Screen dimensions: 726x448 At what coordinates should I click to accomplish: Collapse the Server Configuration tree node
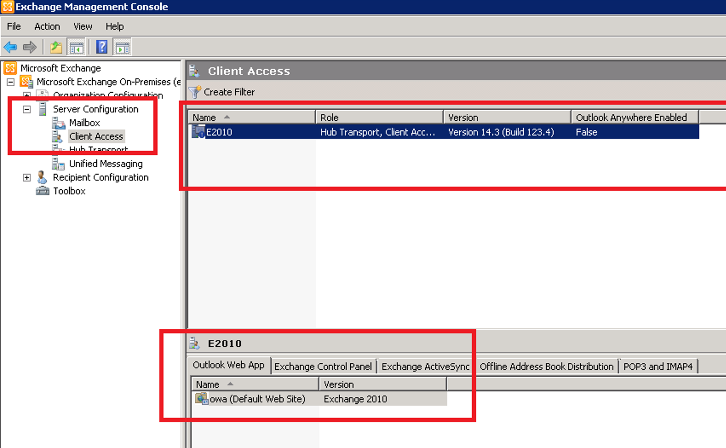point(27,109)
